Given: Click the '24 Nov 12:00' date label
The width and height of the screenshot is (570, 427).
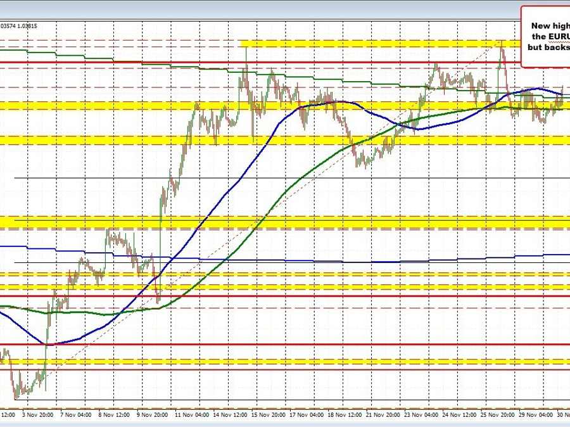Looking at the screenshot, I should (x=459, y=414).
